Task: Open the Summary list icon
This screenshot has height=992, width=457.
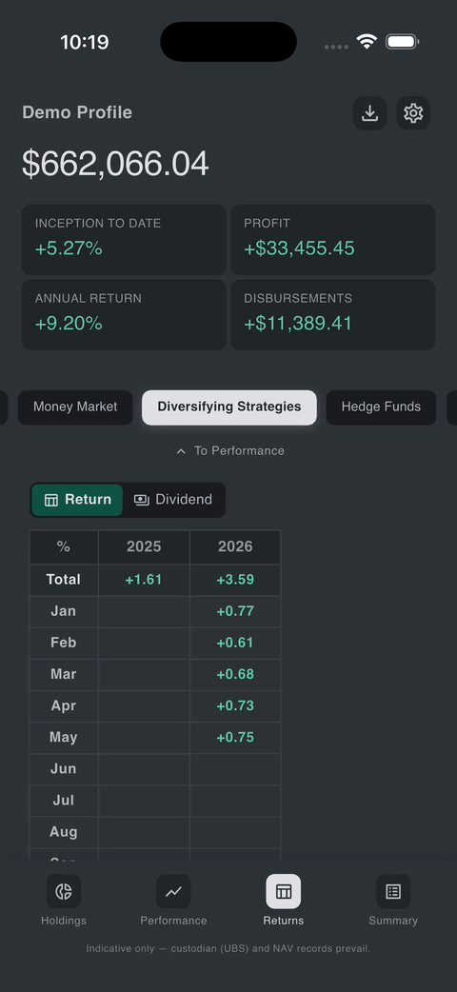Action: click(x=393, y=891)
